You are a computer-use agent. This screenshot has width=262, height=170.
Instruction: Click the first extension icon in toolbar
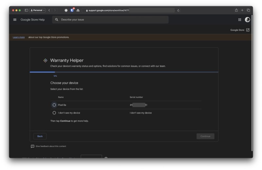[66, 10]
